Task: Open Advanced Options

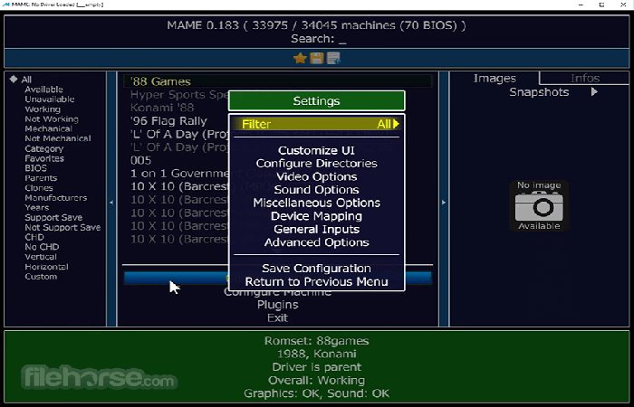Action: click(x=317, y=242)
